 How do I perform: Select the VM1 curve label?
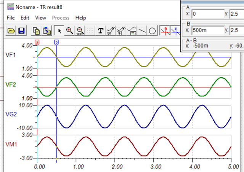[11, 144]
